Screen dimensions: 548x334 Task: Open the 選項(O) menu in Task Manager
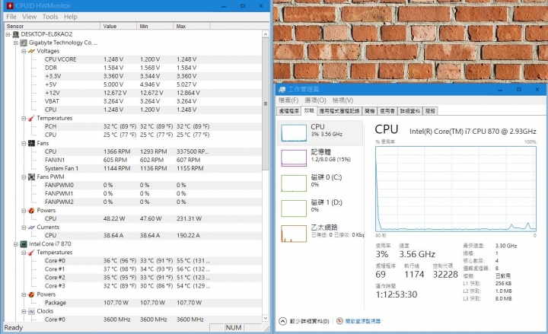tap(315, 100)
